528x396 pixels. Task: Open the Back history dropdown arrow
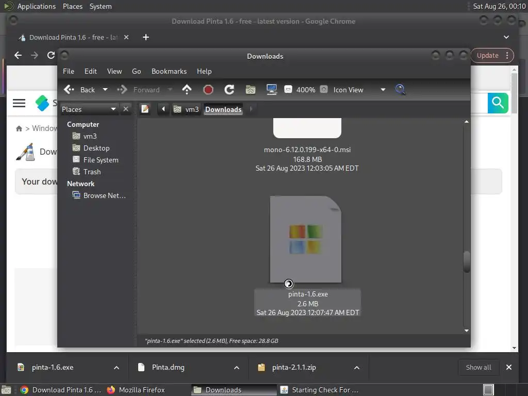click(105, 90)
